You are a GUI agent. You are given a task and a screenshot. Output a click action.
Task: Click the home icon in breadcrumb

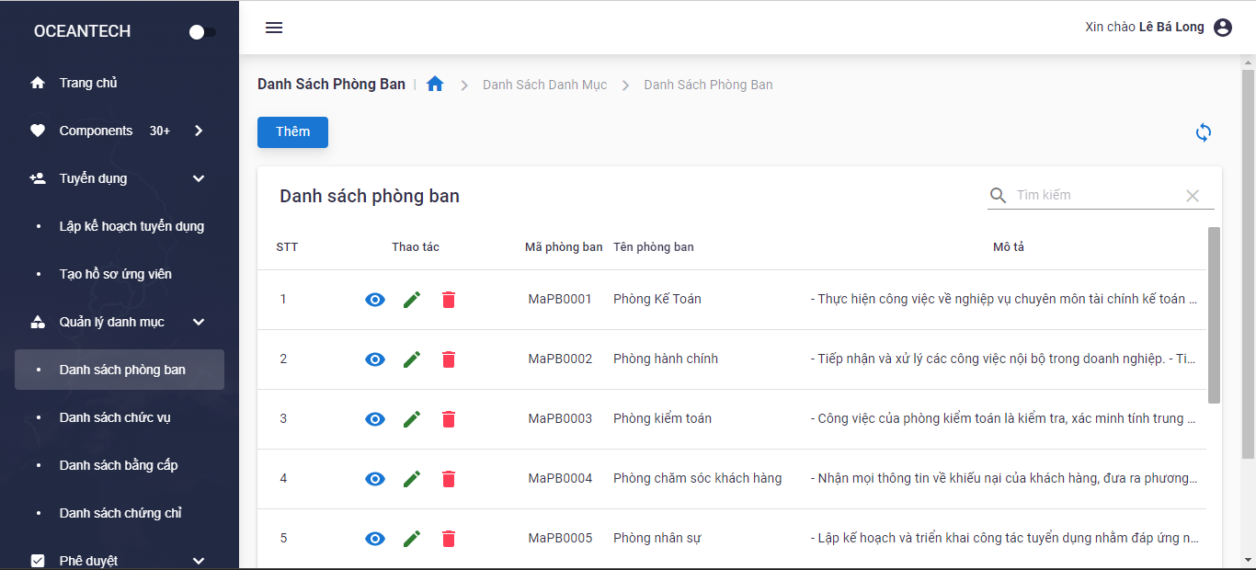[x=435, y=84]
